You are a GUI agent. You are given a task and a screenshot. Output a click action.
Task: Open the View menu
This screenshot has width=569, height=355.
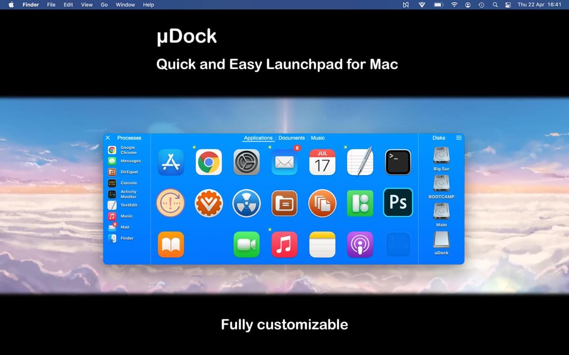tap(87, 5)
